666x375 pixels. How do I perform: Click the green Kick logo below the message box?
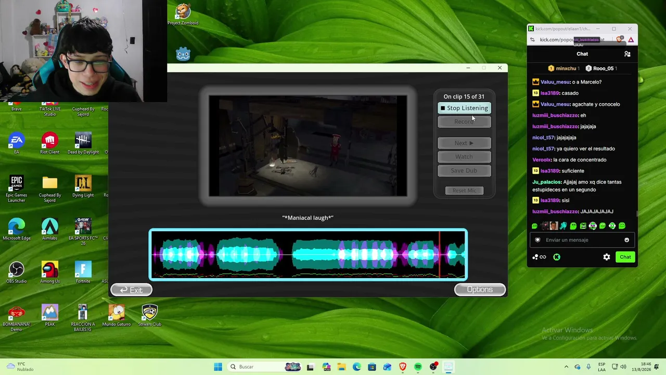pos(557,257)
